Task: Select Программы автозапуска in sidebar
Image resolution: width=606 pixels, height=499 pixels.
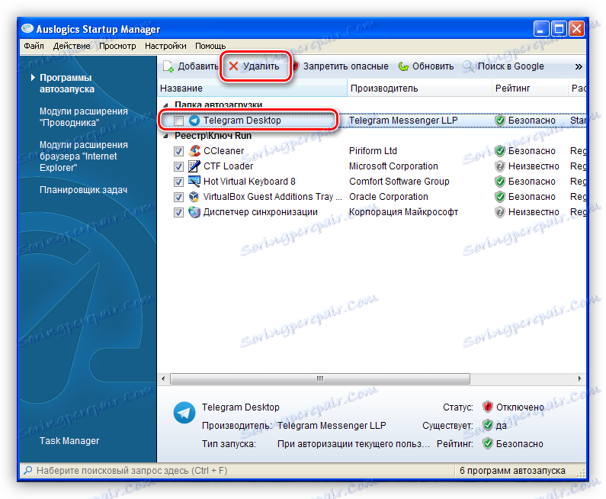Action: [x=67, y=83]
